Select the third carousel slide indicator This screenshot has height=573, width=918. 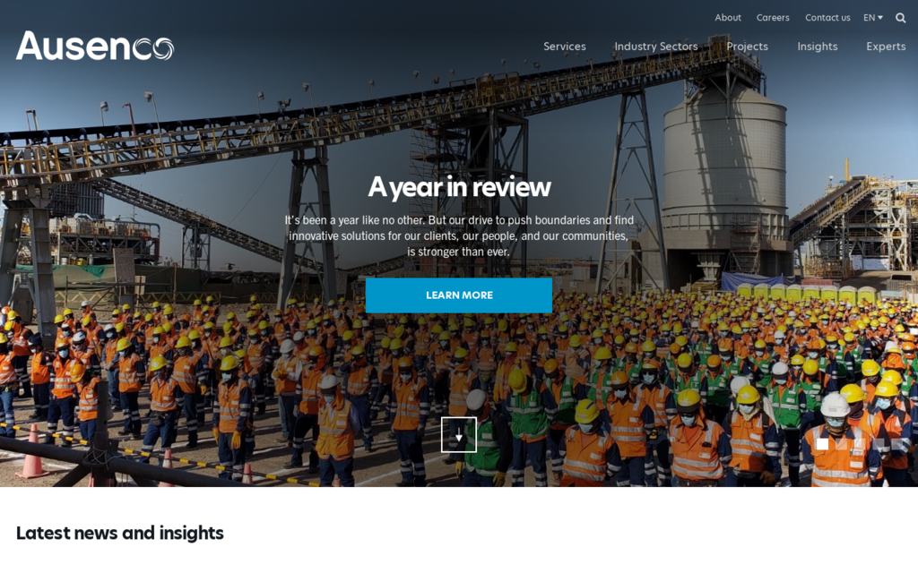coord(859,443)
